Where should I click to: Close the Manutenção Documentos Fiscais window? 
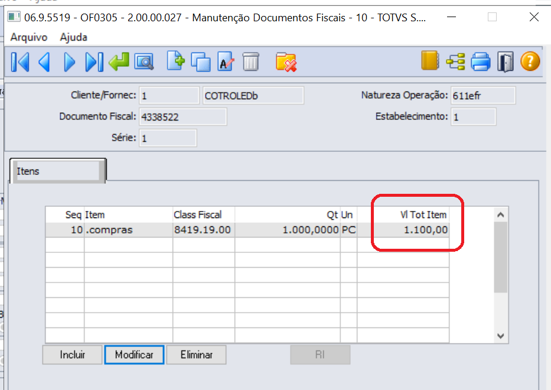(534, 17)
